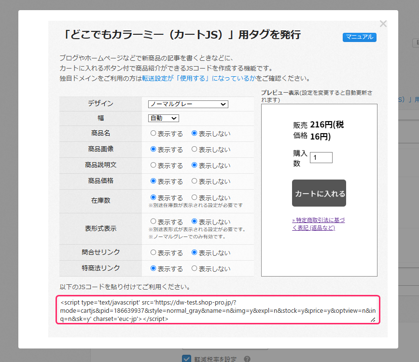
Task: Select 表示する for 商品説明文
Action: click(154, 166)
